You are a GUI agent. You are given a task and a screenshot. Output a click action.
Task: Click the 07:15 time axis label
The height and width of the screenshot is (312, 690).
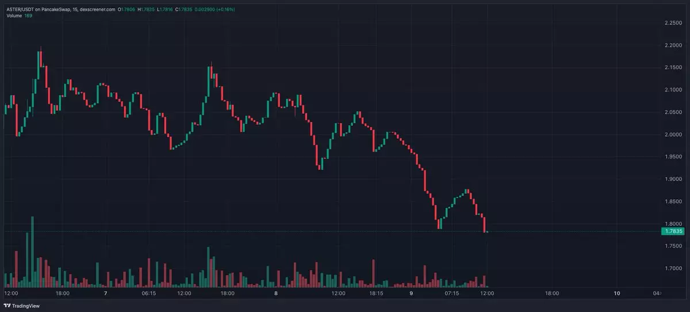(452, 293)
